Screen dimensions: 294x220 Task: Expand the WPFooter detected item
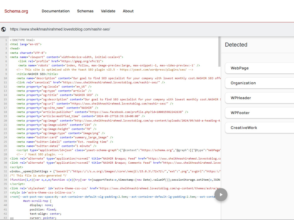(260, 113)
